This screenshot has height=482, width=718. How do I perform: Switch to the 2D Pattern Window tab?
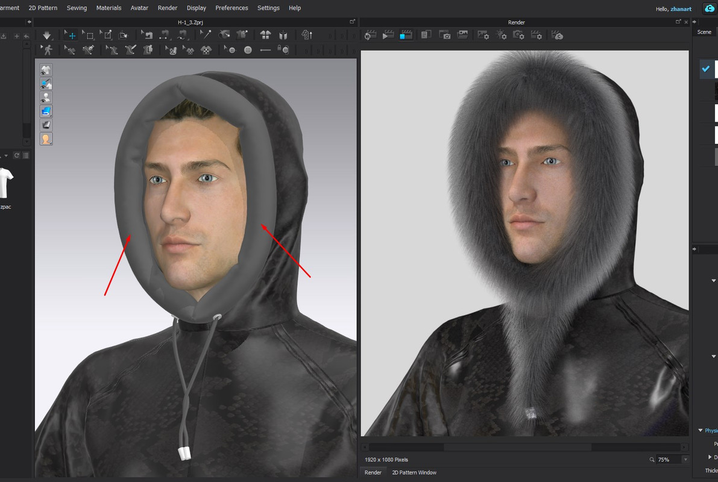pos(414,472)
